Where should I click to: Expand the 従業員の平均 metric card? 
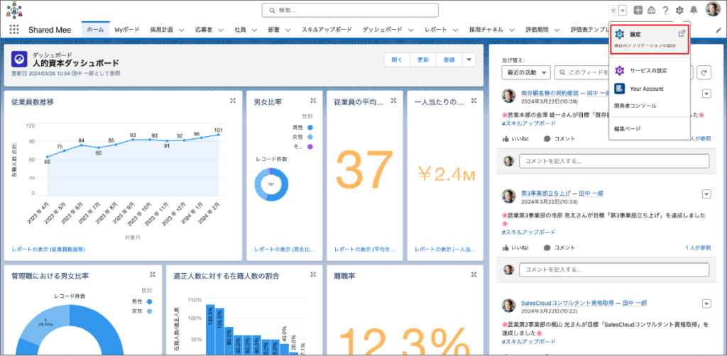point(393,101)
